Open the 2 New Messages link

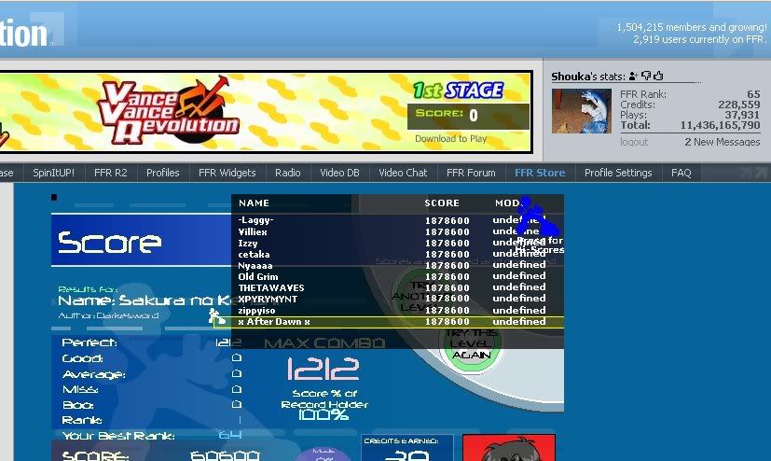pos(722,142)
